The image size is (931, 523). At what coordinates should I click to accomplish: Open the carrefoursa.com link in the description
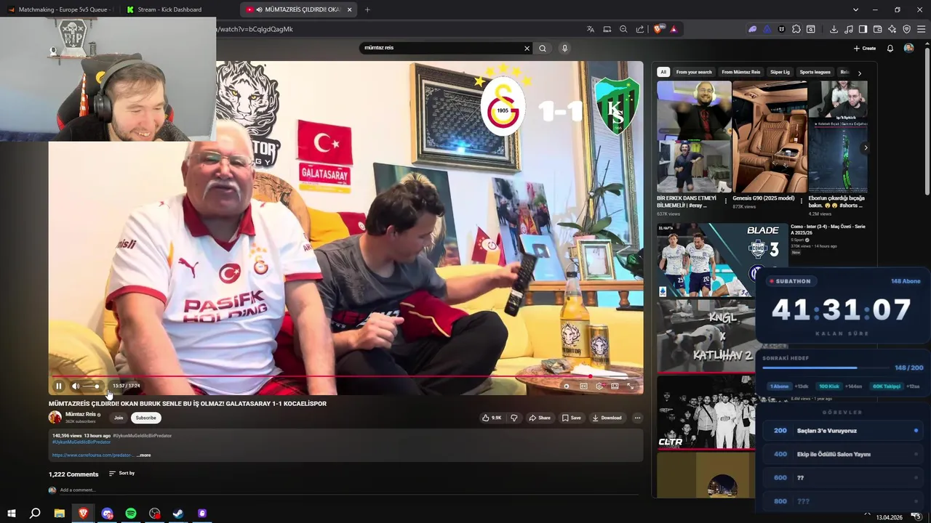(92, 455)
